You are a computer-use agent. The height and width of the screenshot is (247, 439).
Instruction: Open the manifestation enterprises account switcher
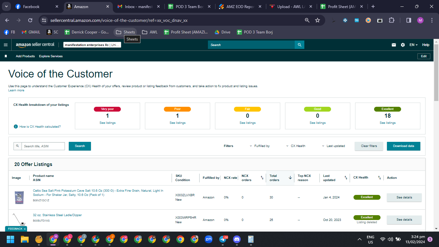click(x=92, y=45)
